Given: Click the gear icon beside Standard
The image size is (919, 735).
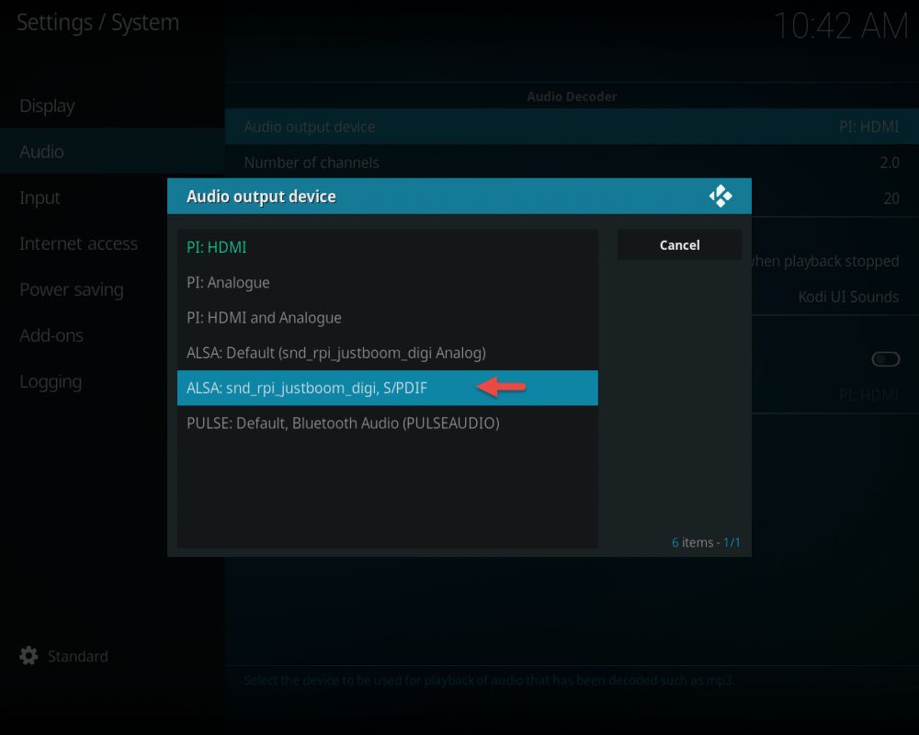Looking at the screenshot, I should [29, 656].
